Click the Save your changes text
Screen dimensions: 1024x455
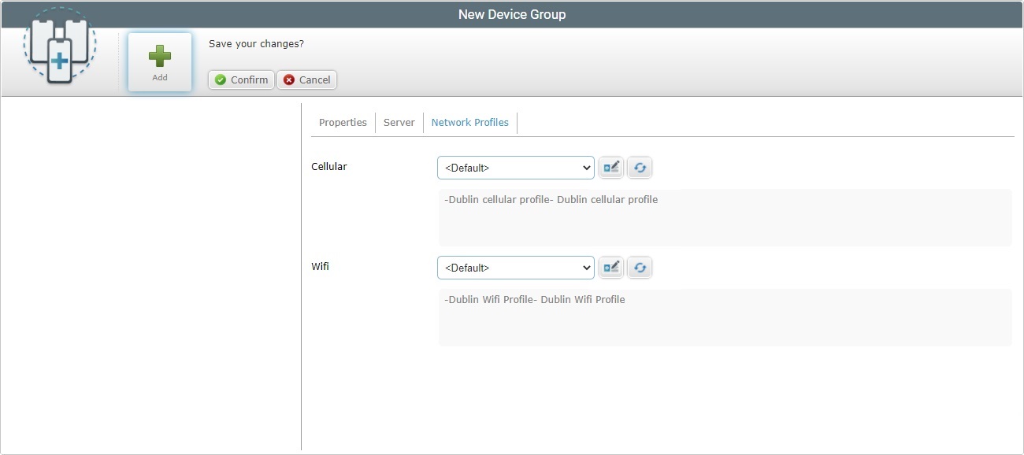tap(256, 43)
